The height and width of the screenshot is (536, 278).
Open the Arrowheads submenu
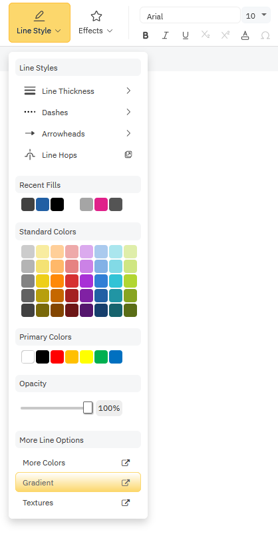(78, 134)
